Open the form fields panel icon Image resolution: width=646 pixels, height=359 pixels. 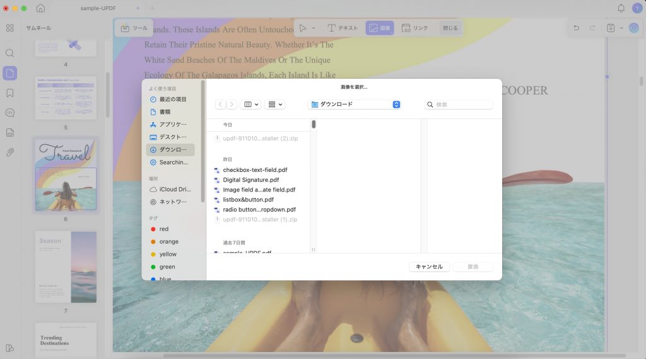click(10, 132)
